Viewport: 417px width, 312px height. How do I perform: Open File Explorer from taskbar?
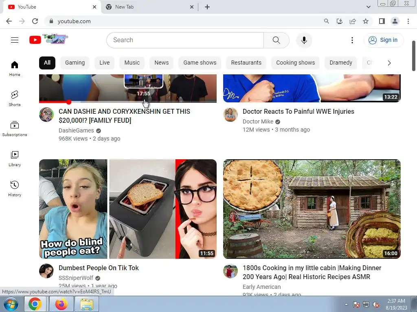point(87,304)
